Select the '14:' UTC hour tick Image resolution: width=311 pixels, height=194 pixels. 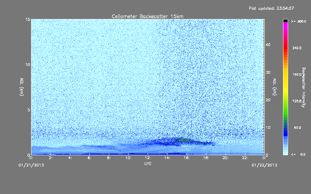167,158
